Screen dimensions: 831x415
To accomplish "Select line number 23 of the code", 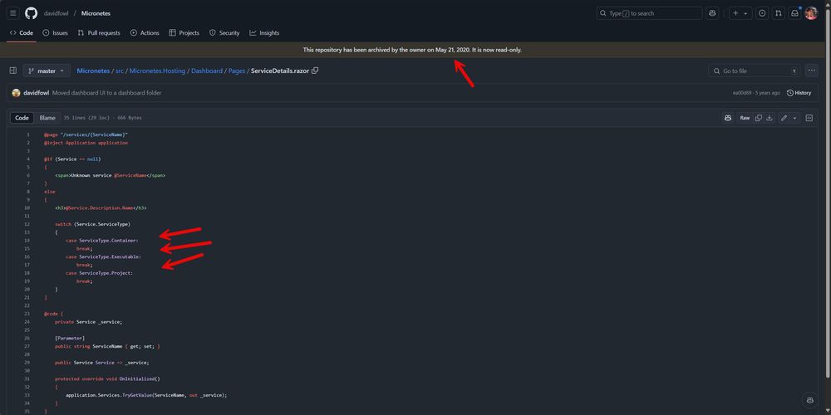I will click(27, 314).
